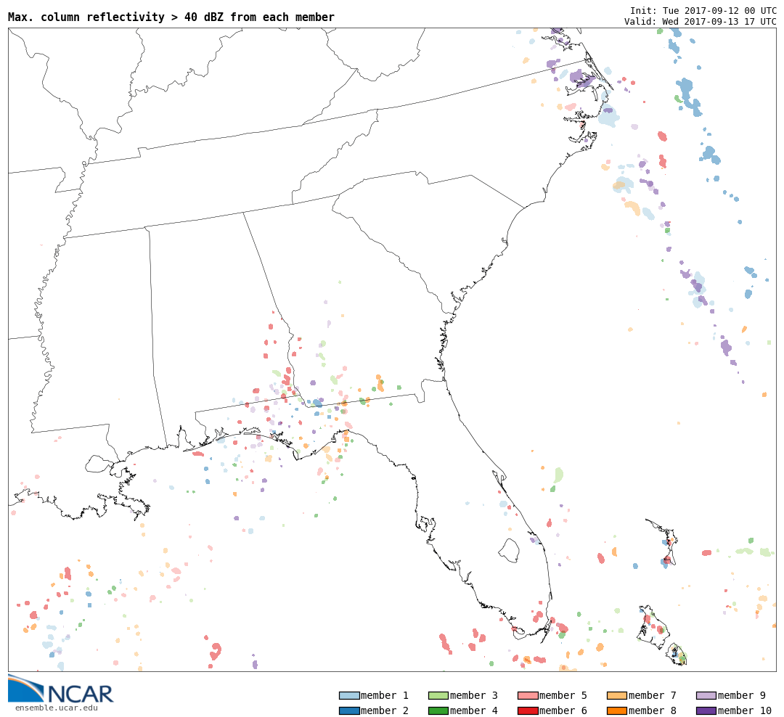Click the 'member 3' legend label

(474, 695)
